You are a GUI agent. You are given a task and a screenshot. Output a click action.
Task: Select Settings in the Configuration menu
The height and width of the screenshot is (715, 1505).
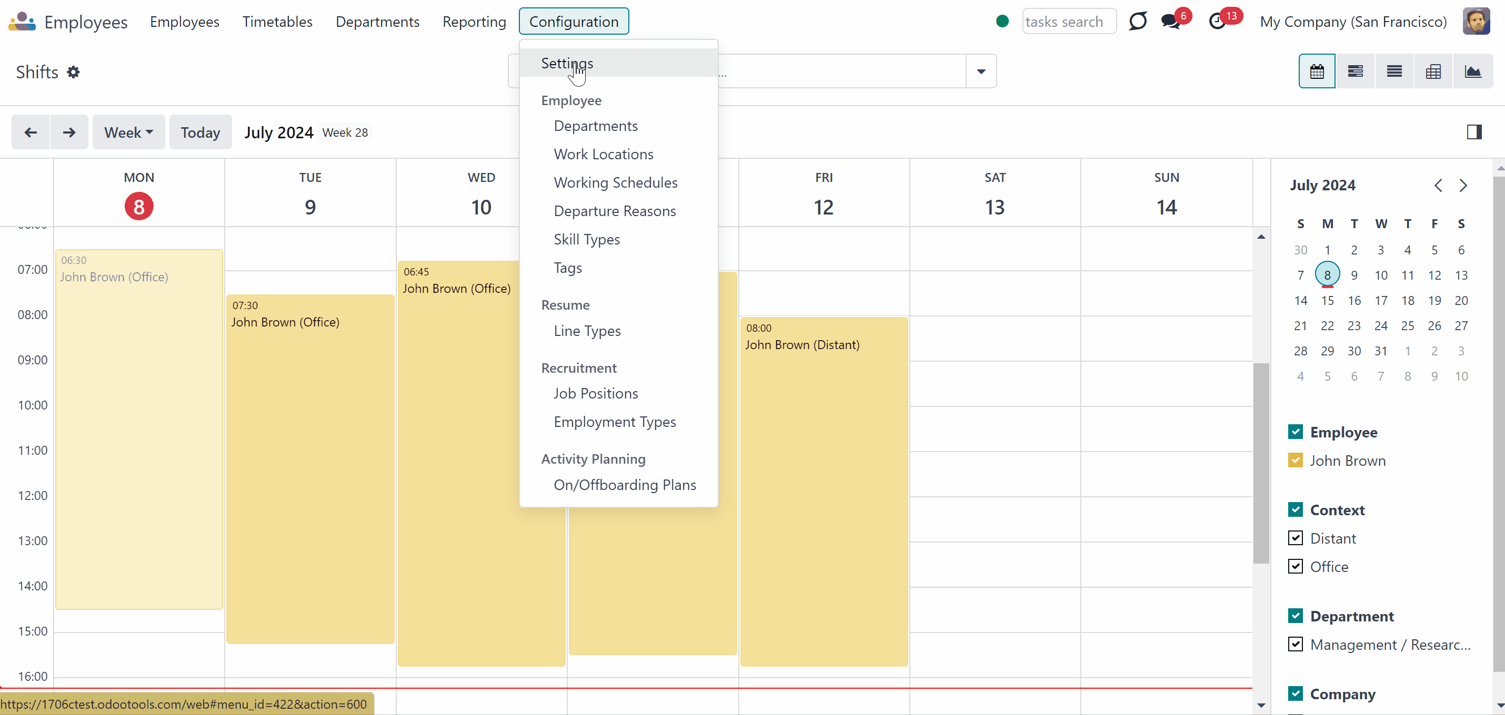(x=619, y=63)
